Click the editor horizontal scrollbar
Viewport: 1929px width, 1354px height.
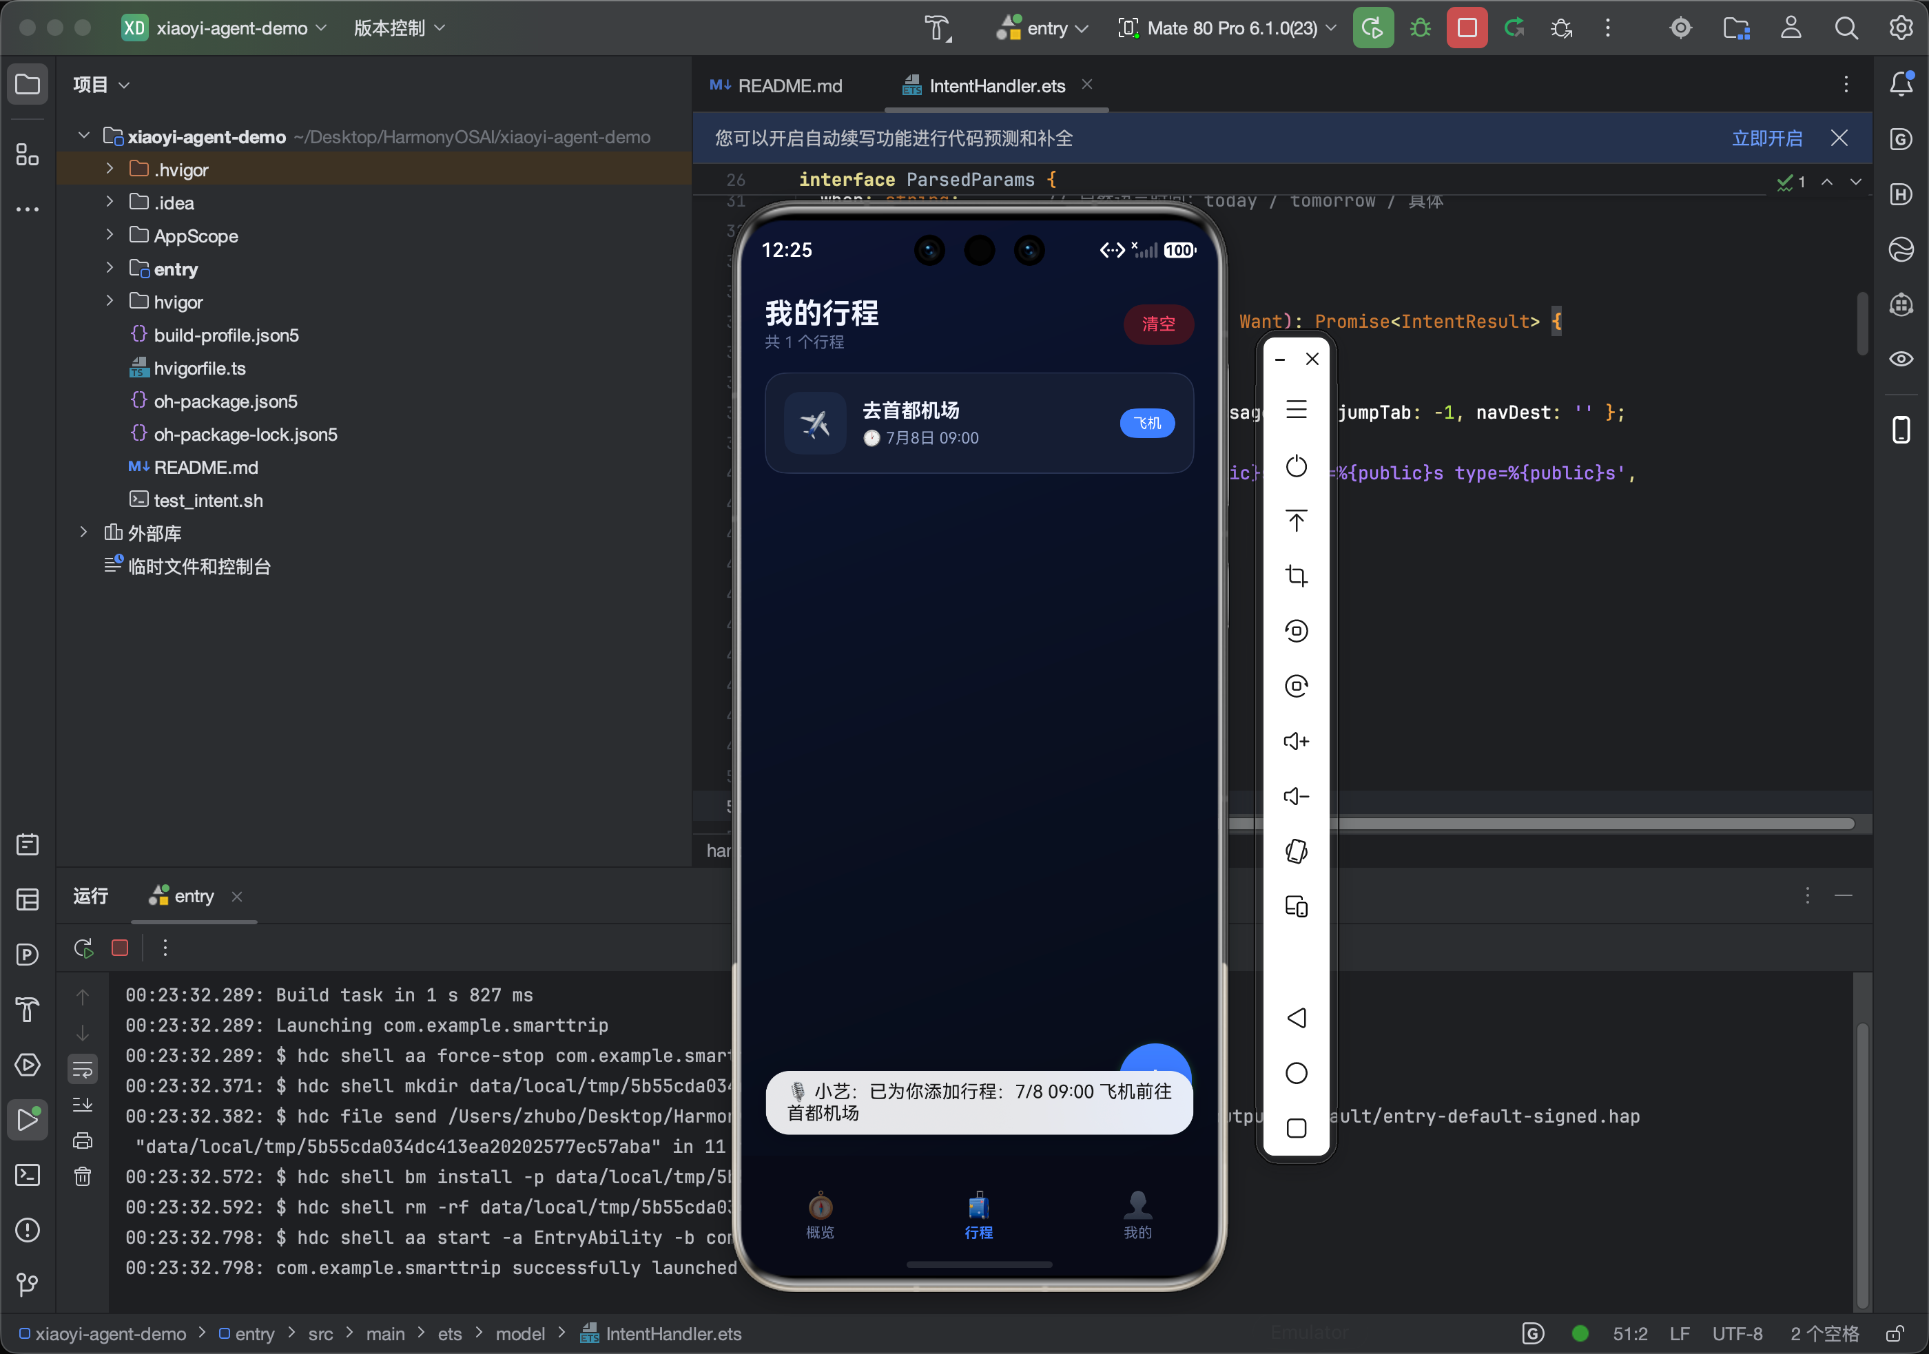tap(1542, 824)
